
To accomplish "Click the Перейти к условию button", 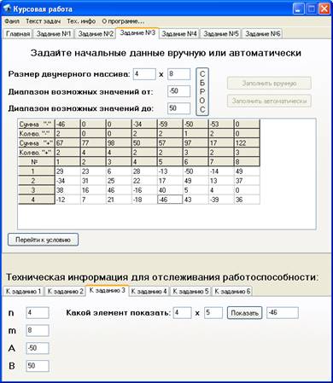I will (x=43, y=240).
